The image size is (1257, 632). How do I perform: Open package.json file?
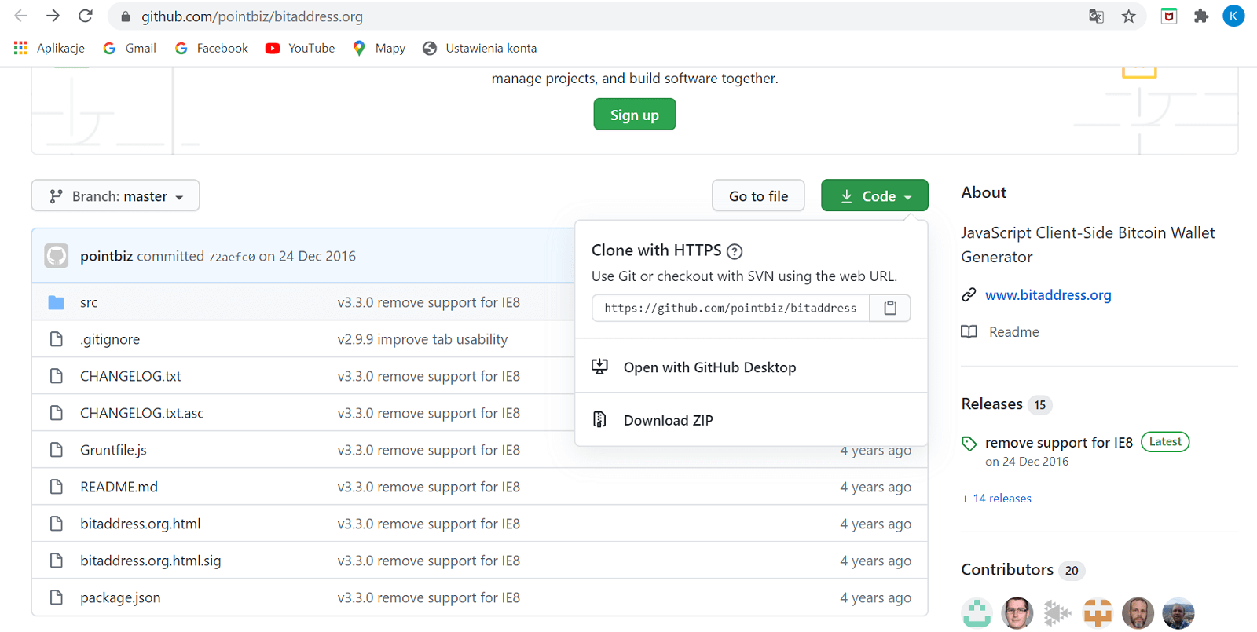(120, 597)
